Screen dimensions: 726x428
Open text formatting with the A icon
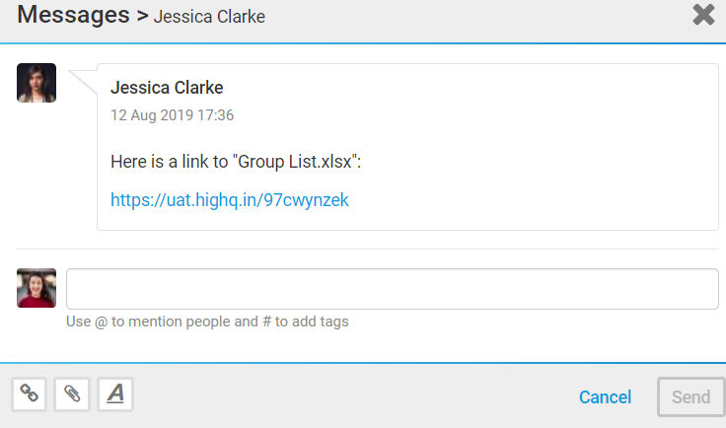point(115,394)
